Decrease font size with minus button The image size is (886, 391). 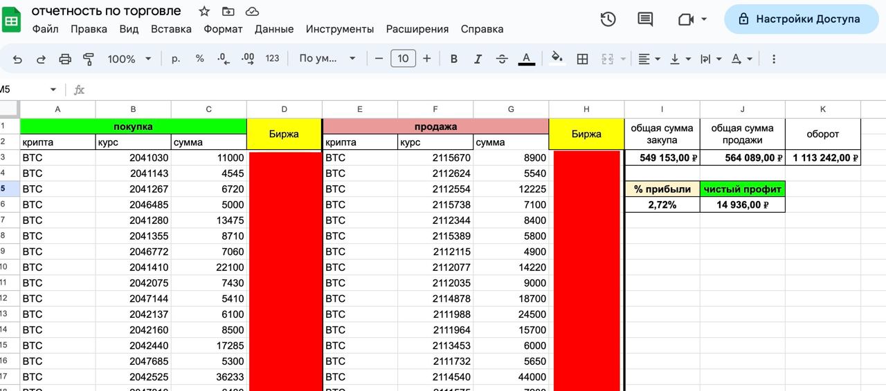[379, 59]
